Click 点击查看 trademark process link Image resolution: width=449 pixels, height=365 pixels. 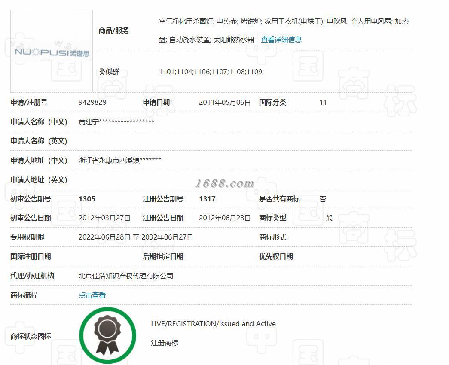(x=92, y=295)
